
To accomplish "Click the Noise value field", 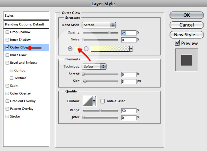I will coord(128,40).
